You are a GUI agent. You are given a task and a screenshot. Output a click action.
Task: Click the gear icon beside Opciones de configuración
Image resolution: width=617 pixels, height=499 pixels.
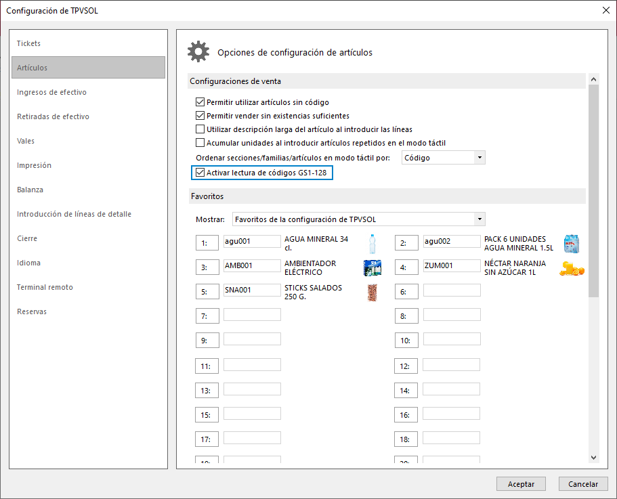(x=198, y=51)
